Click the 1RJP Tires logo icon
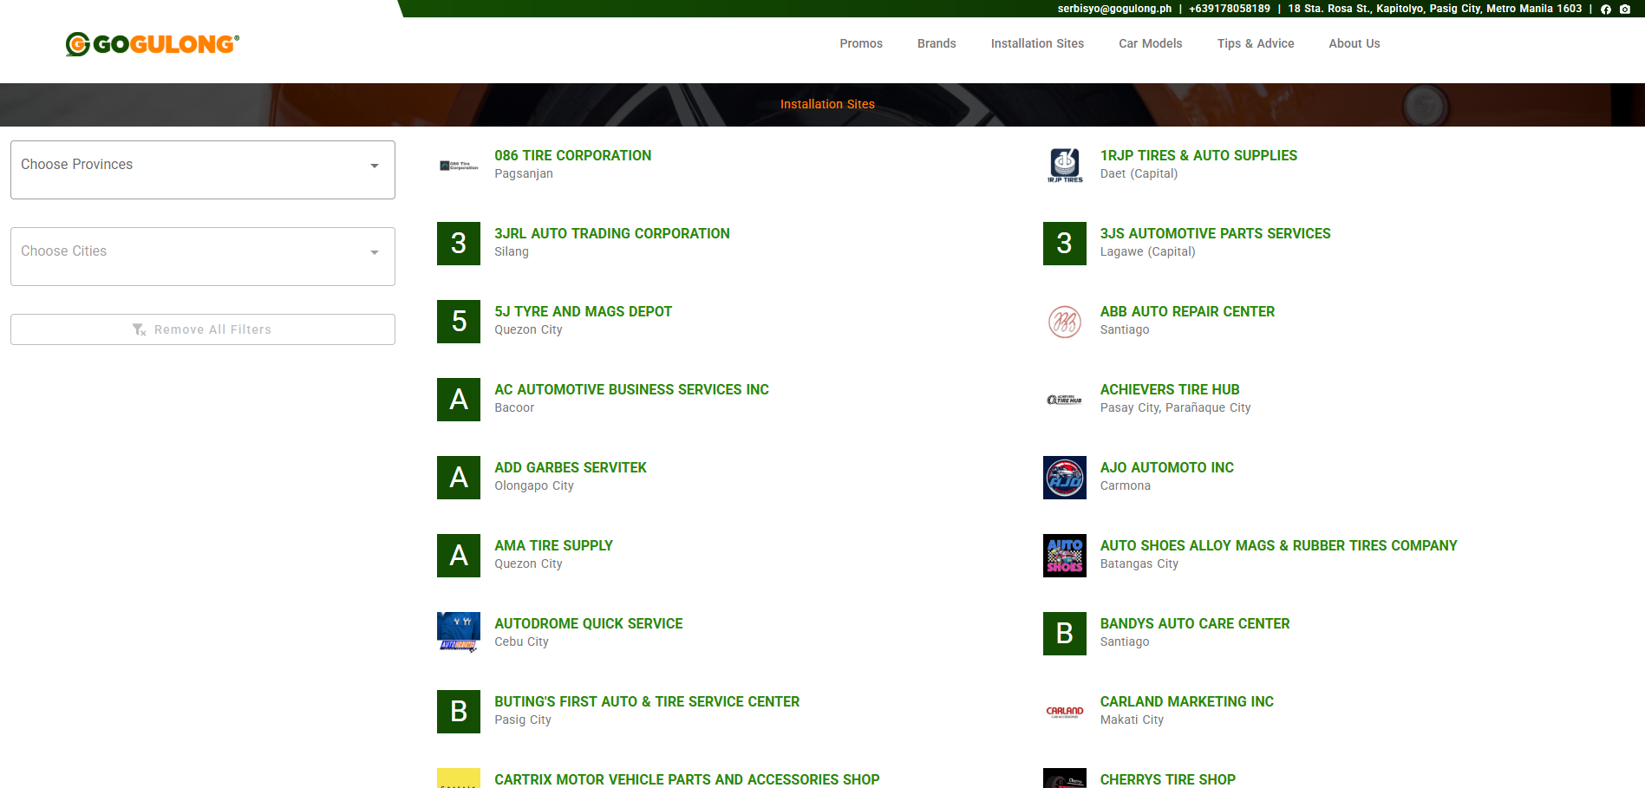This screenshot has width=1645, height=788. pyautogui.click(x=1065, y=166)
